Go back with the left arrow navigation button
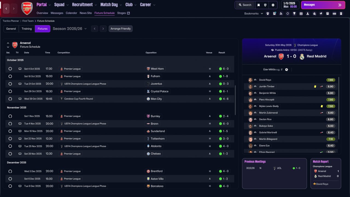The width and height of the screenshot is (350, 197). [6, 8]
